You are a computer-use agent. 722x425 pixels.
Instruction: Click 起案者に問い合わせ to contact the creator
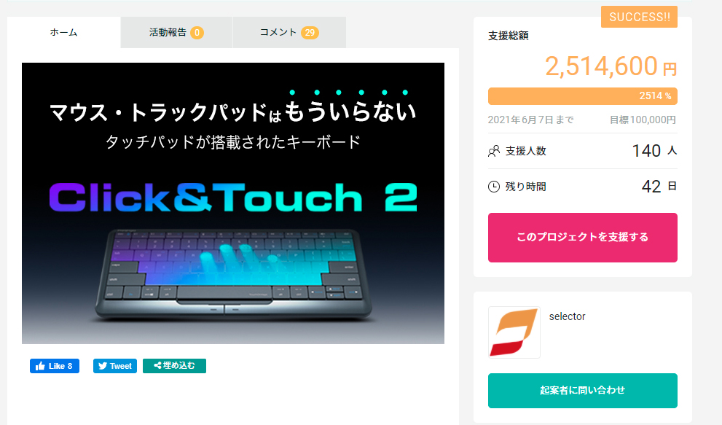582,391
